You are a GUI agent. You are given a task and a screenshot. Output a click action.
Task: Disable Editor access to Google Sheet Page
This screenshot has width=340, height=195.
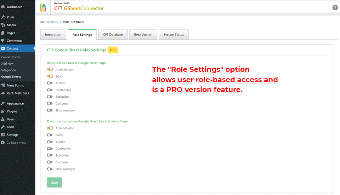(x=50, y=76)
